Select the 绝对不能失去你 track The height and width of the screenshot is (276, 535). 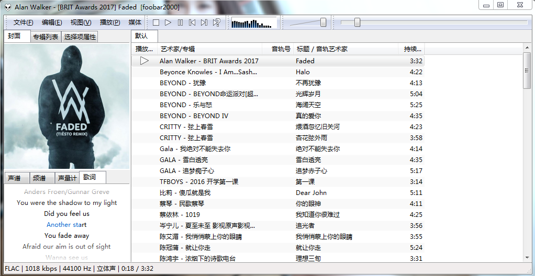[278, 148]
